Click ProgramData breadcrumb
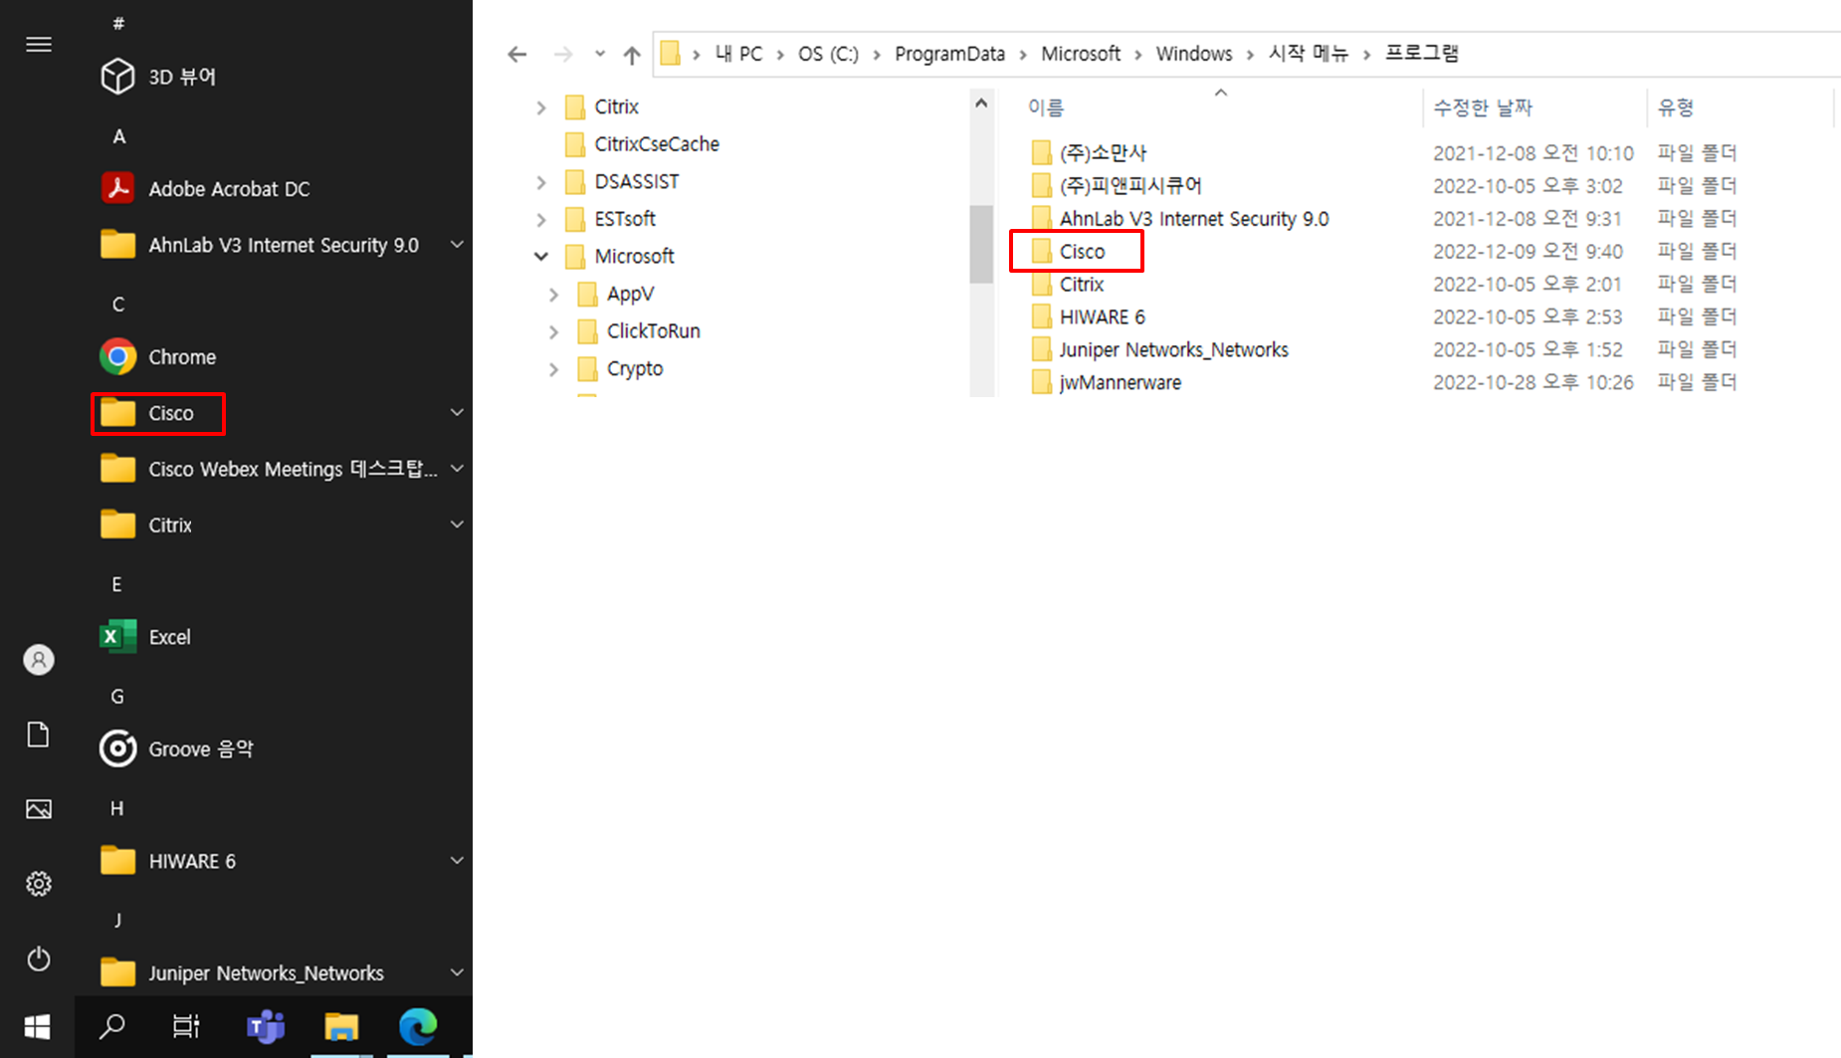Image resolution: width=1841 pixels, height=1058 pixels. coord(949,54)
